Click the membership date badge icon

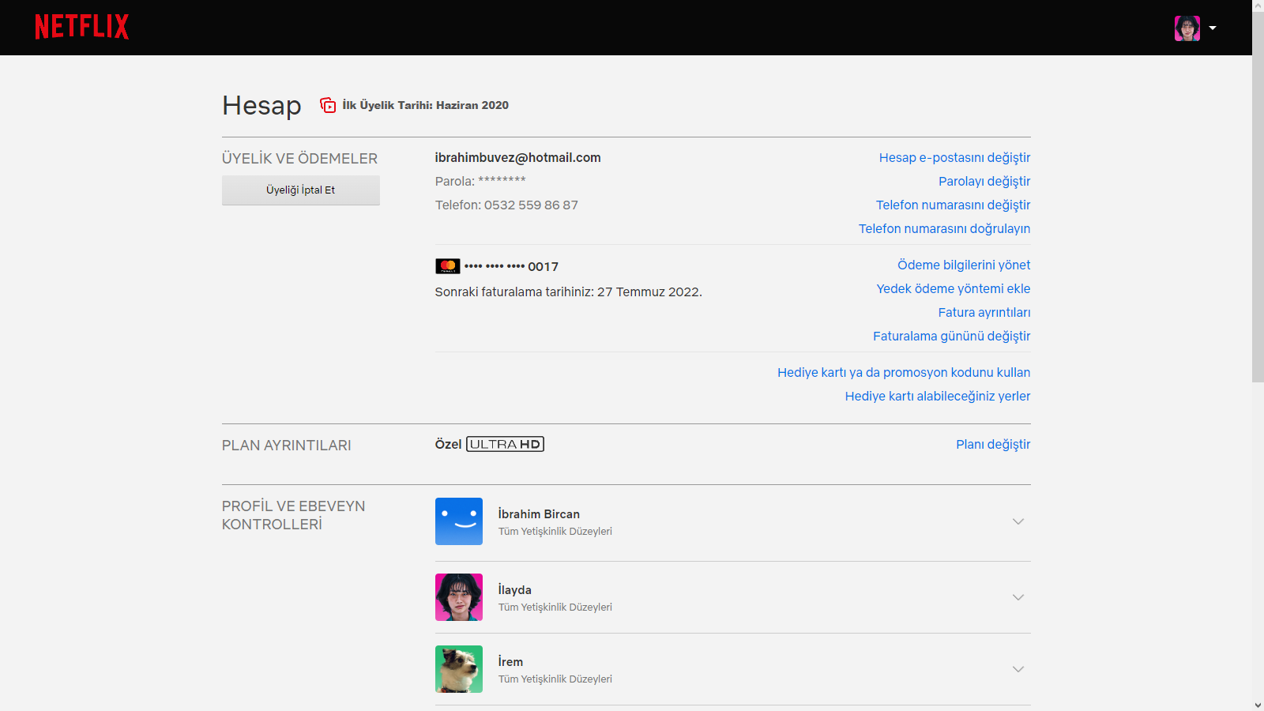pyautogui.click(x=328, y=105)
